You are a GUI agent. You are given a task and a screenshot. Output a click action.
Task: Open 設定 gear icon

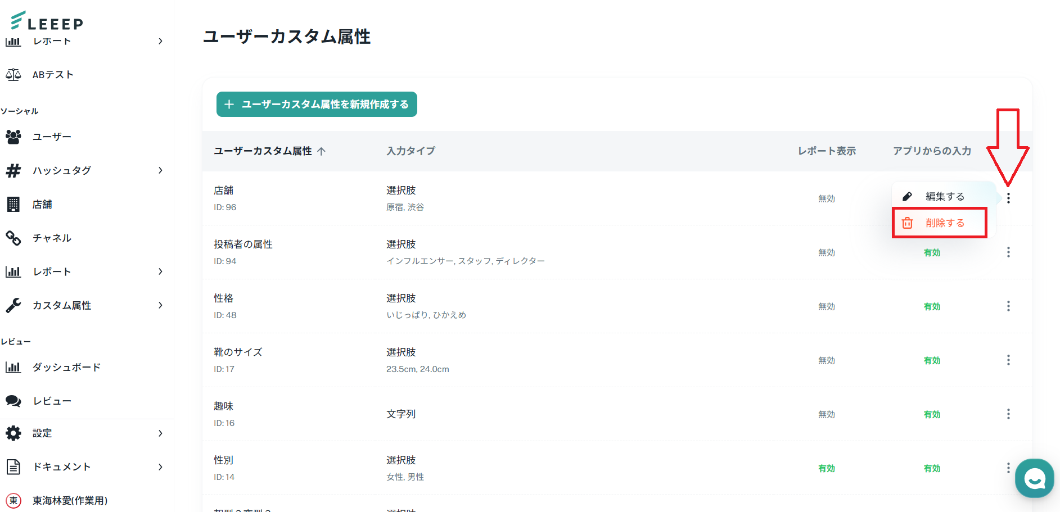[x=13, y=433]
